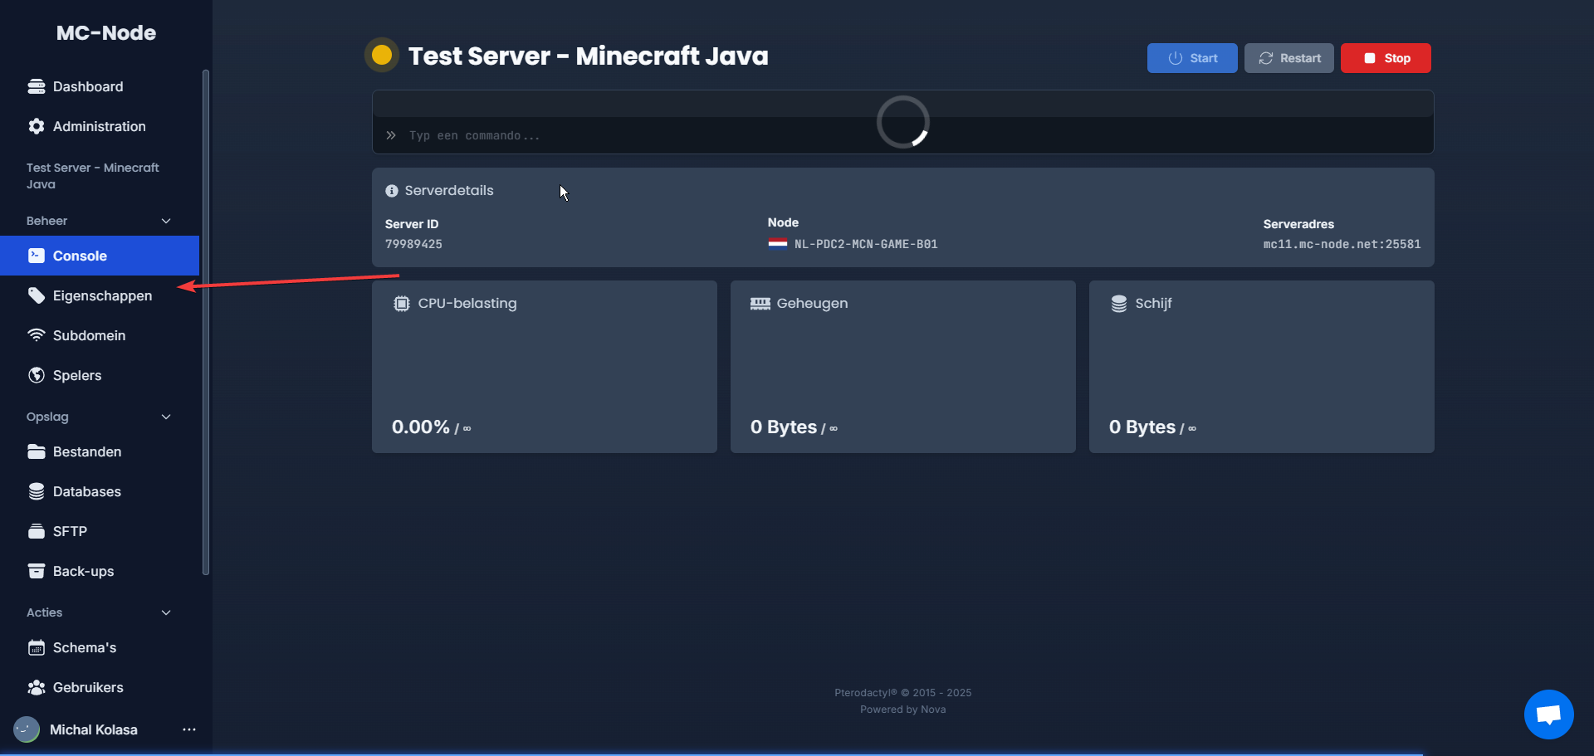Viewport: 1594px width, 756px height.
Task: Click node name NL-PDC2-MCN-GAME-B01
Action: coord(866,244)
